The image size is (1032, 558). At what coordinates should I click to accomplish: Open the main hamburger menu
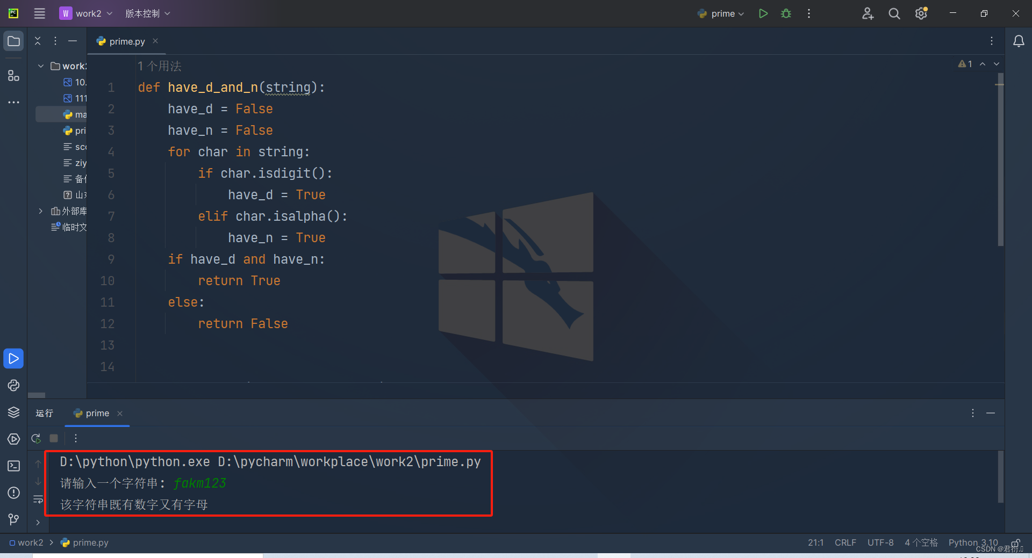coord(40,13)
